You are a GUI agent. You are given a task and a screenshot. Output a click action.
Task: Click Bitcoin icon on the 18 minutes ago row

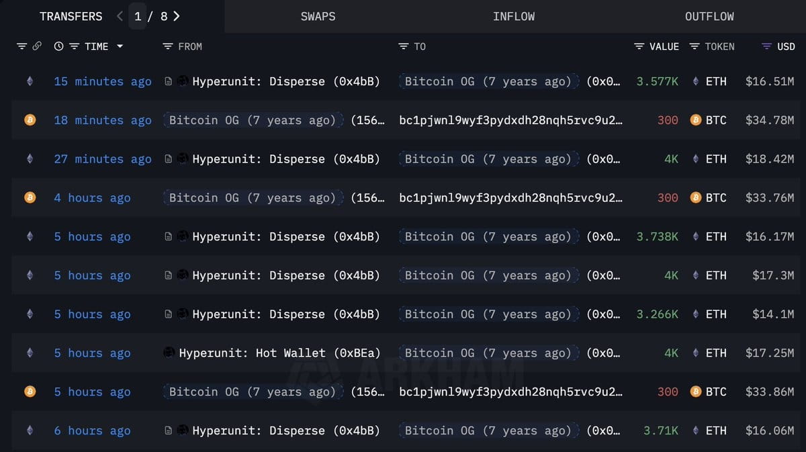(x=30, y=120)
